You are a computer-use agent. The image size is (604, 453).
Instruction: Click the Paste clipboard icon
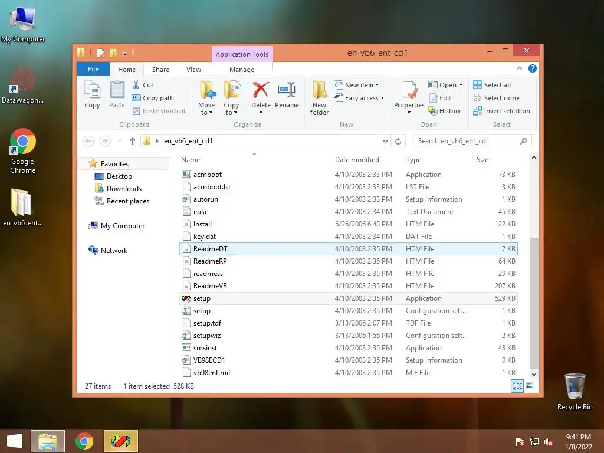pos(117,90)
